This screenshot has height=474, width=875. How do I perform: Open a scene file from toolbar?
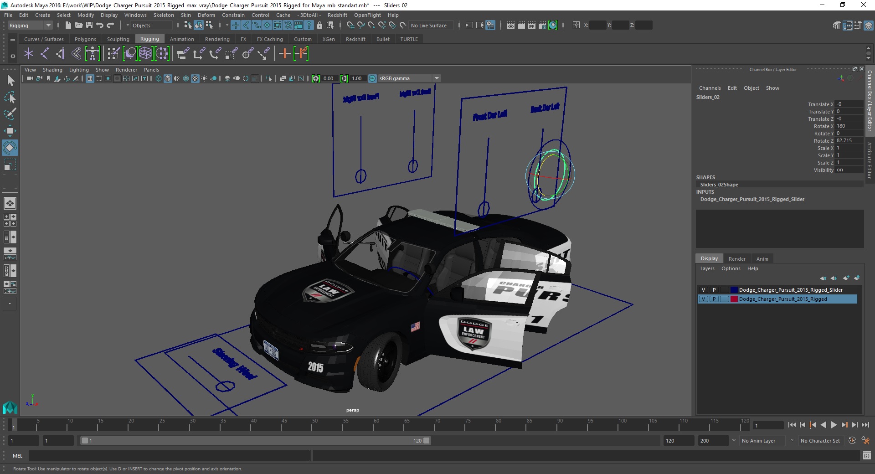(78, 26)
